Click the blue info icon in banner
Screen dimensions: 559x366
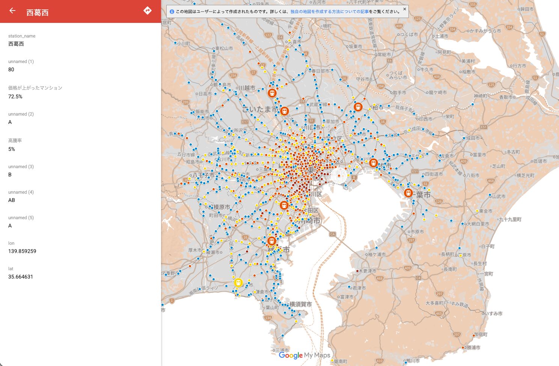(x=172, y=12)
